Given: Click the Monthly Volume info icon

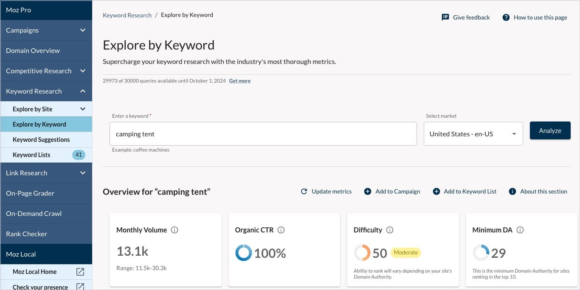Looking at the screenshot, I should (174, 230).
